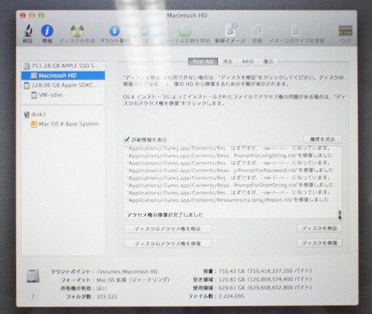372x314 pixels.
Task: Click the window title Macintosh HD
Action: tap(187, 16)
